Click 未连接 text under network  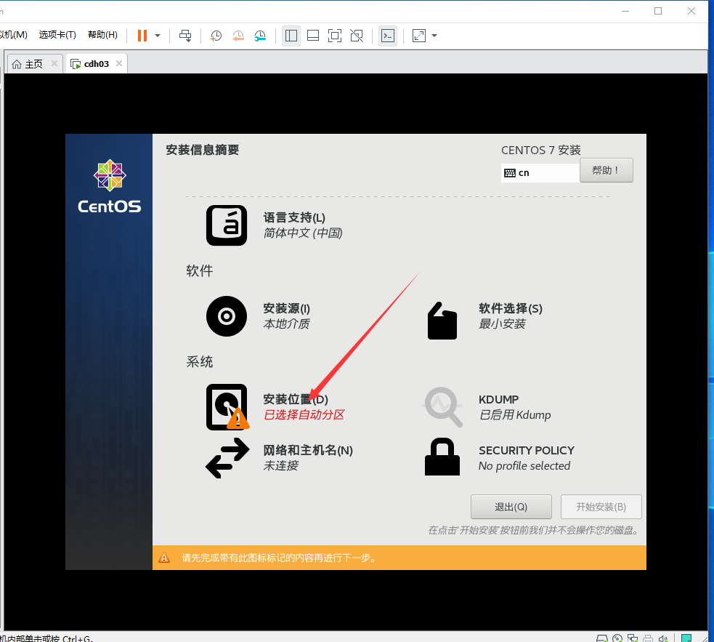coord(280,466)
